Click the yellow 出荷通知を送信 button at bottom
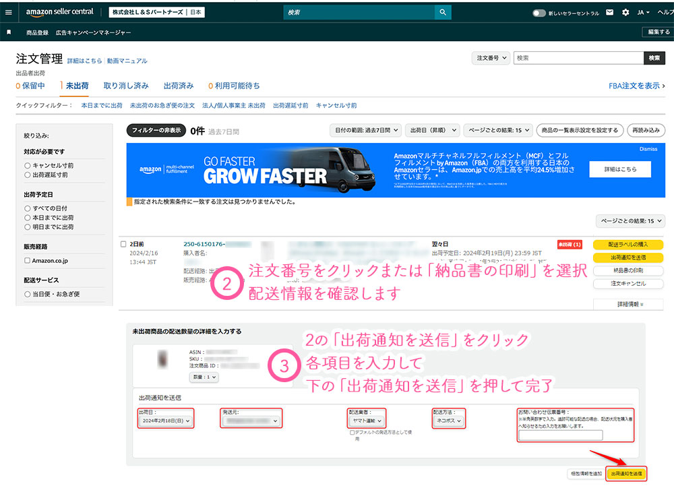The width and height of the screenshot is (674, 490). point(626,474)
